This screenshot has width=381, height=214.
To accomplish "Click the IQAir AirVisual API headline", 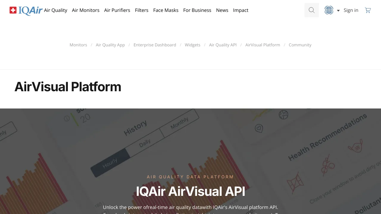I will coord(190,191).
